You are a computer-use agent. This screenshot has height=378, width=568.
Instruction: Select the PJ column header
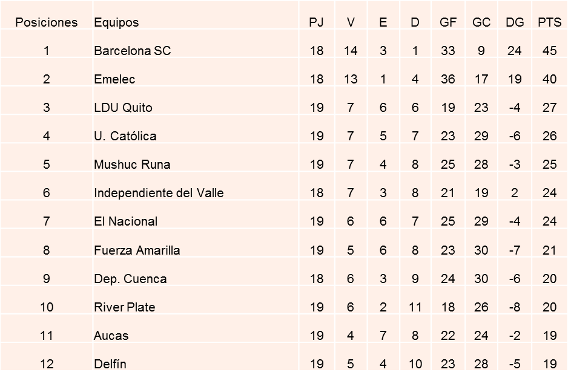coord(316,22)
